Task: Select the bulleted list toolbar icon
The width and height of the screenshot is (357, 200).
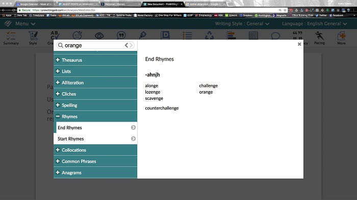Action: tap(187, 36)
